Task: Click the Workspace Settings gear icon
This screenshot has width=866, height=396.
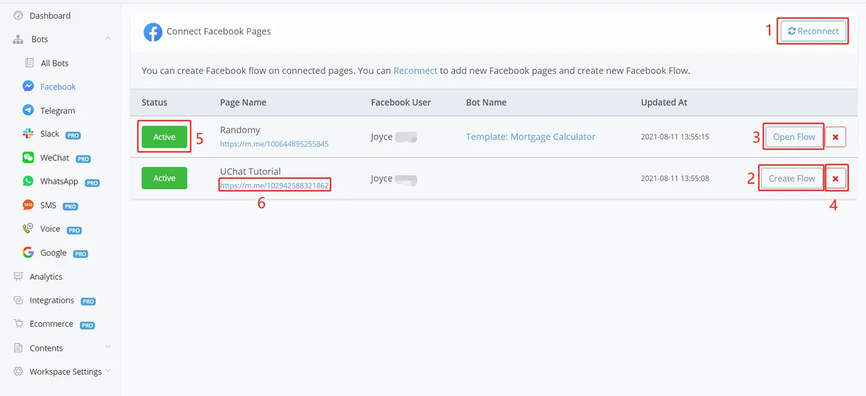Action: tap(18, 371)
